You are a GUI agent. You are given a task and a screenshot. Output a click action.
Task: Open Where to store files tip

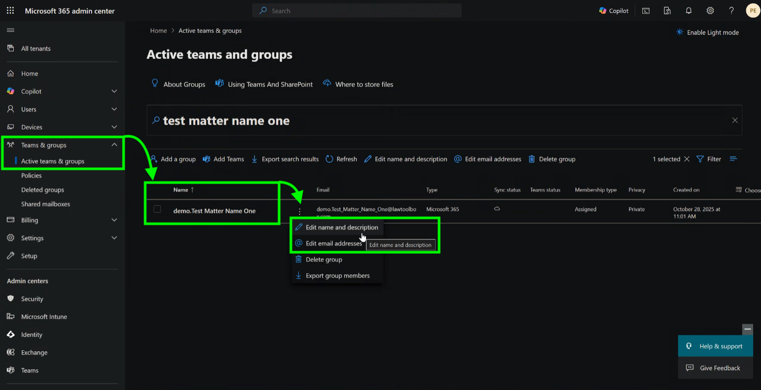pyautogui.click(x=358, y=84)
